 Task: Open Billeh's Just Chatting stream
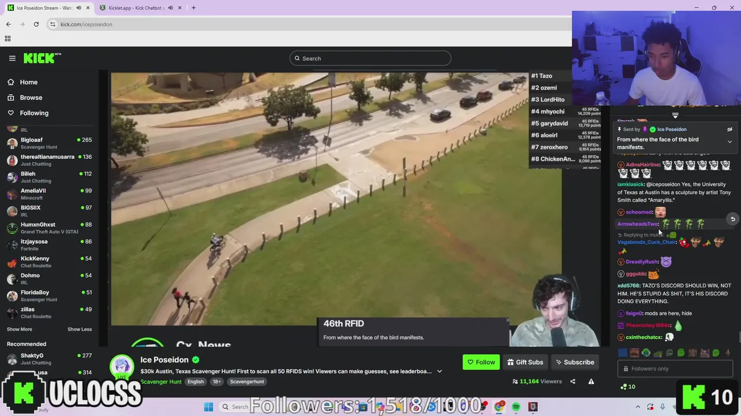49,177
